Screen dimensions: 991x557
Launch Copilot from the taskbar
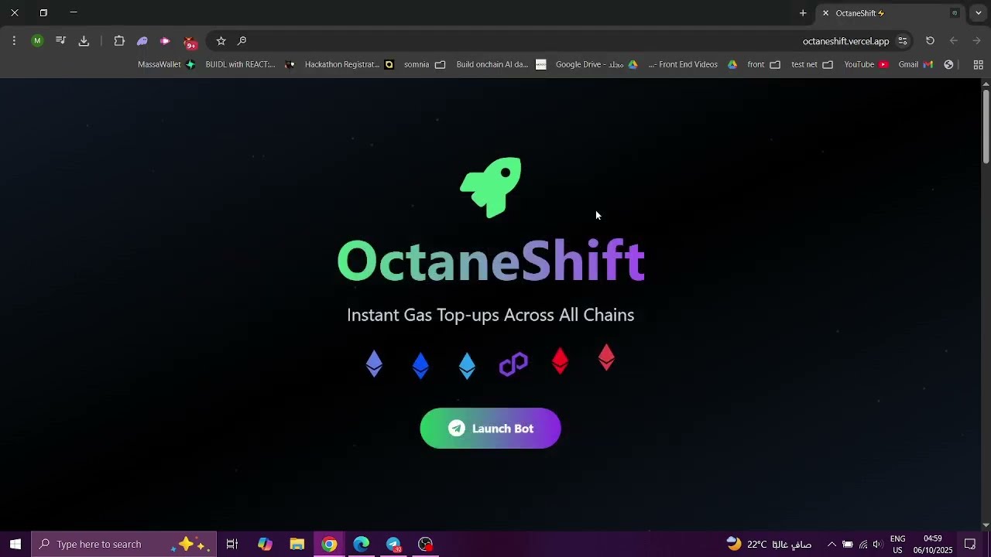[x=265, y=544]
